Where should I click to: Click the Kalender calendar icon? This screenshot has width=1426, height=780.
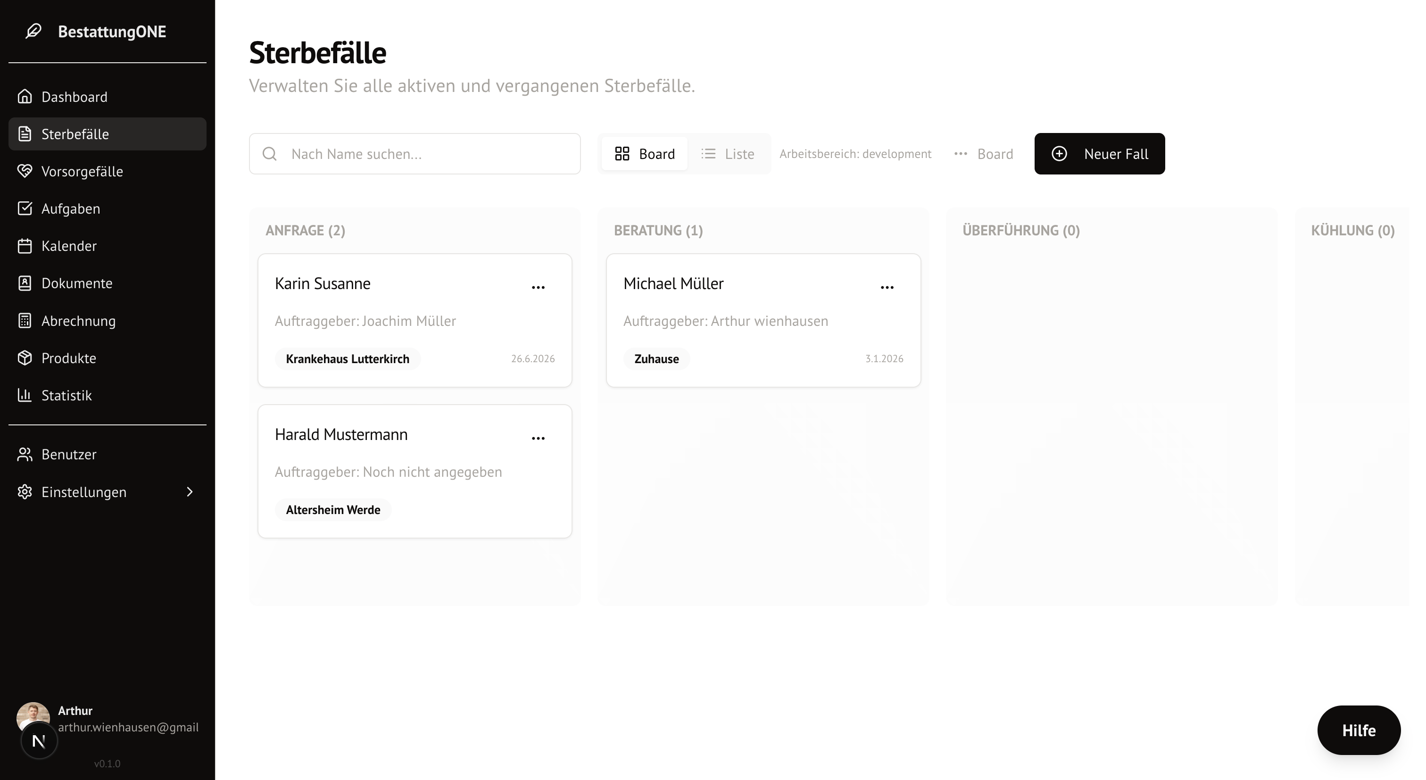coord(25,246)
